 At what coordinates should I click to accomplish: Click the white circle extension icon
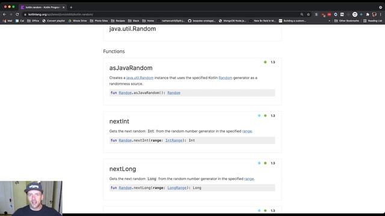click(355, 14)
